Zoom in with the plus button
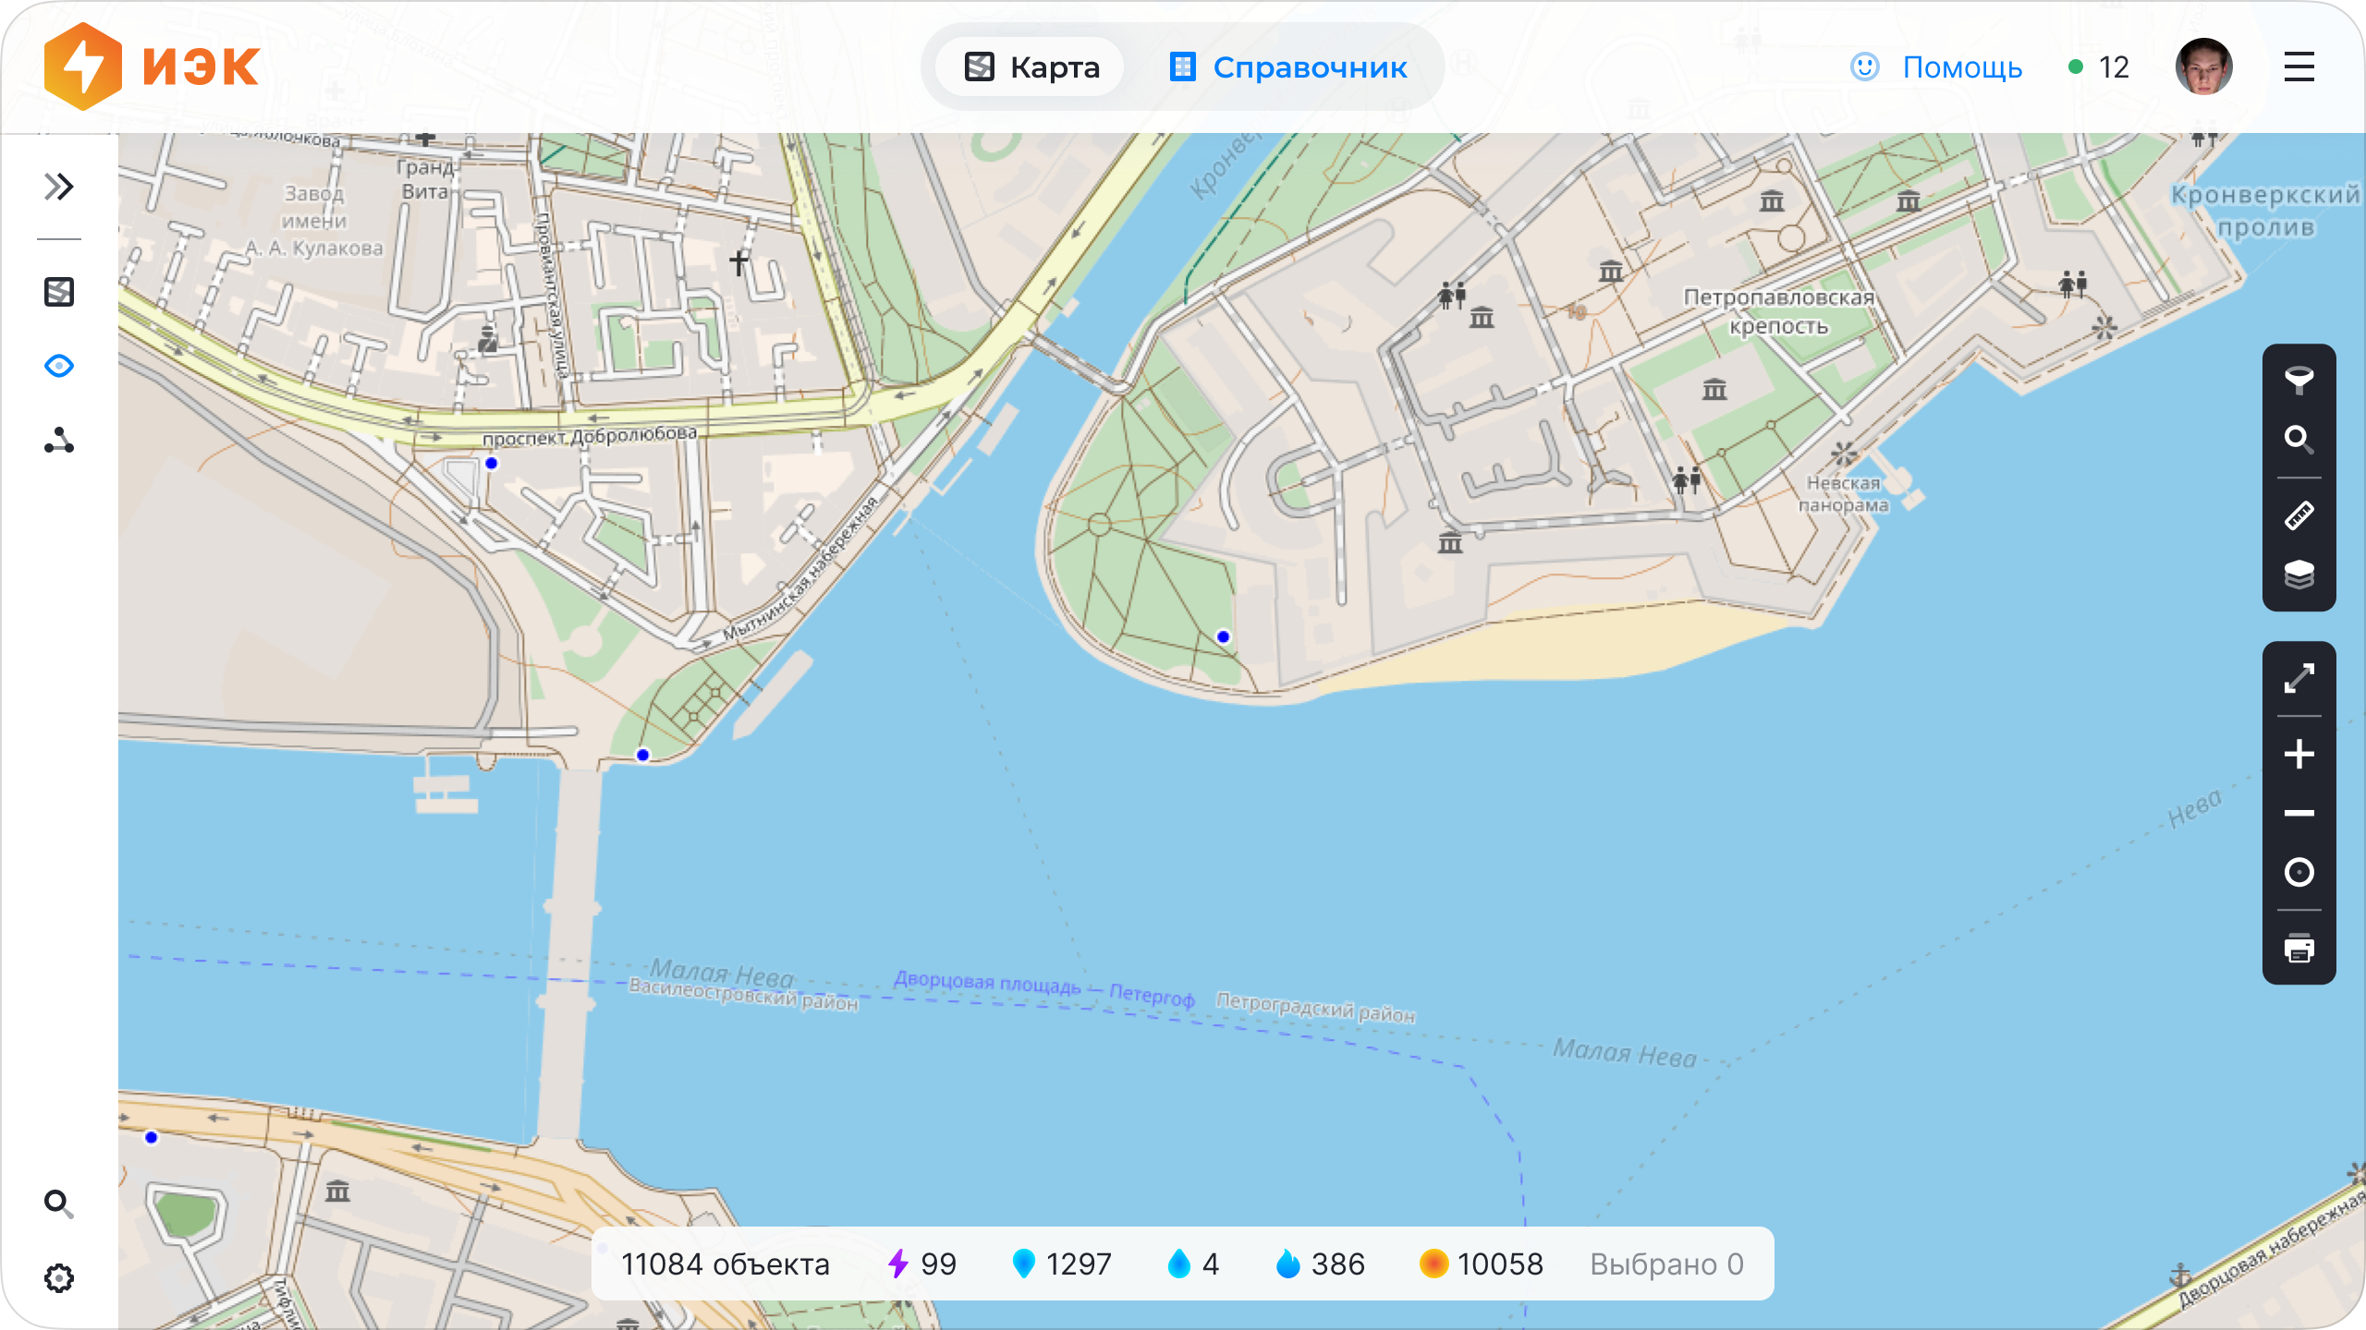 coord(2299,755)
